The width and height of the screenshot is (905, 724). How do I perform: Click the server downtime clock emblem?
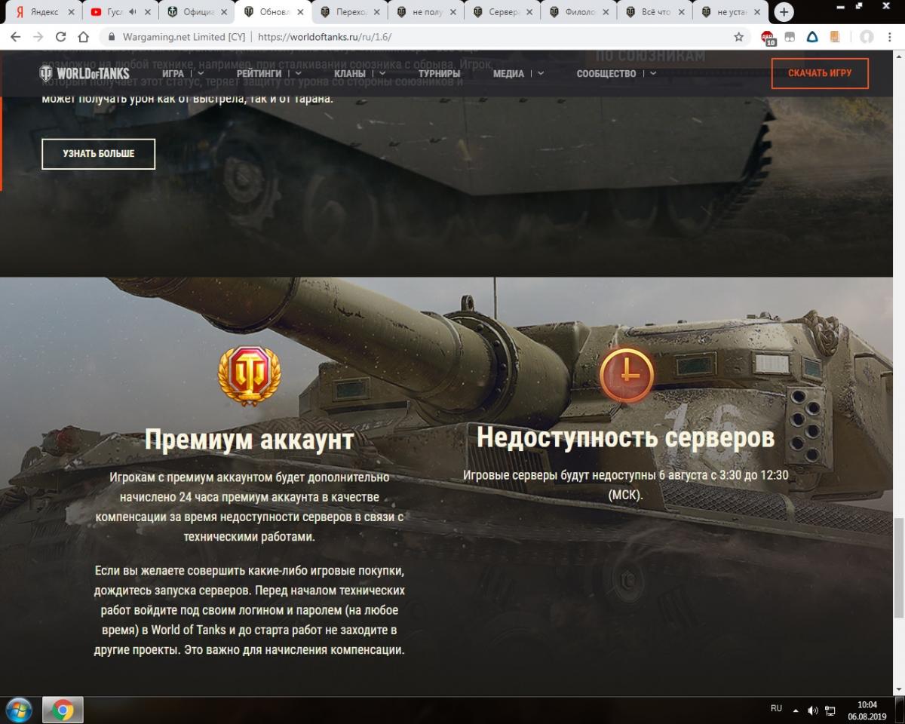(626, 375)
